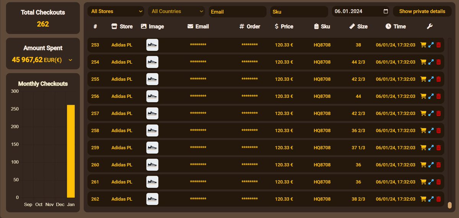The image size is (459, 218).
Task: Expand details icon for row 261
Action: coord(431,182)
